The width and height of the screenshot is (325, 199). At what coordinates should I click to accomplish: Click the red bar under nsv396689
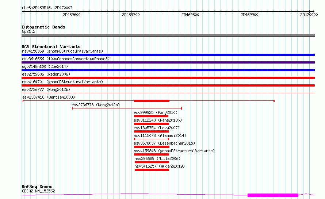tap(152, 162)
